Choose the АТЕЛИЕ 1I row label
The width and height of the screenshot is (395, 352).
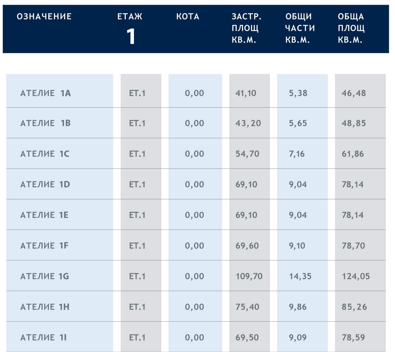(x=43, y=337)
